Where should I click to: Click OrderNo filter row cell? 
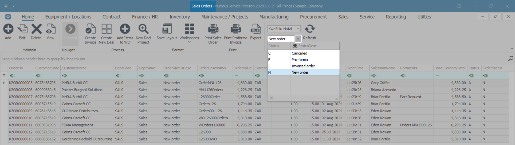point(21,76)
